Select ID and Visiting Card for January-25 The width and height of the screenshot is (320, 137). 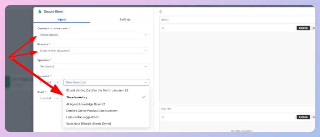click(x=106, y=90)
